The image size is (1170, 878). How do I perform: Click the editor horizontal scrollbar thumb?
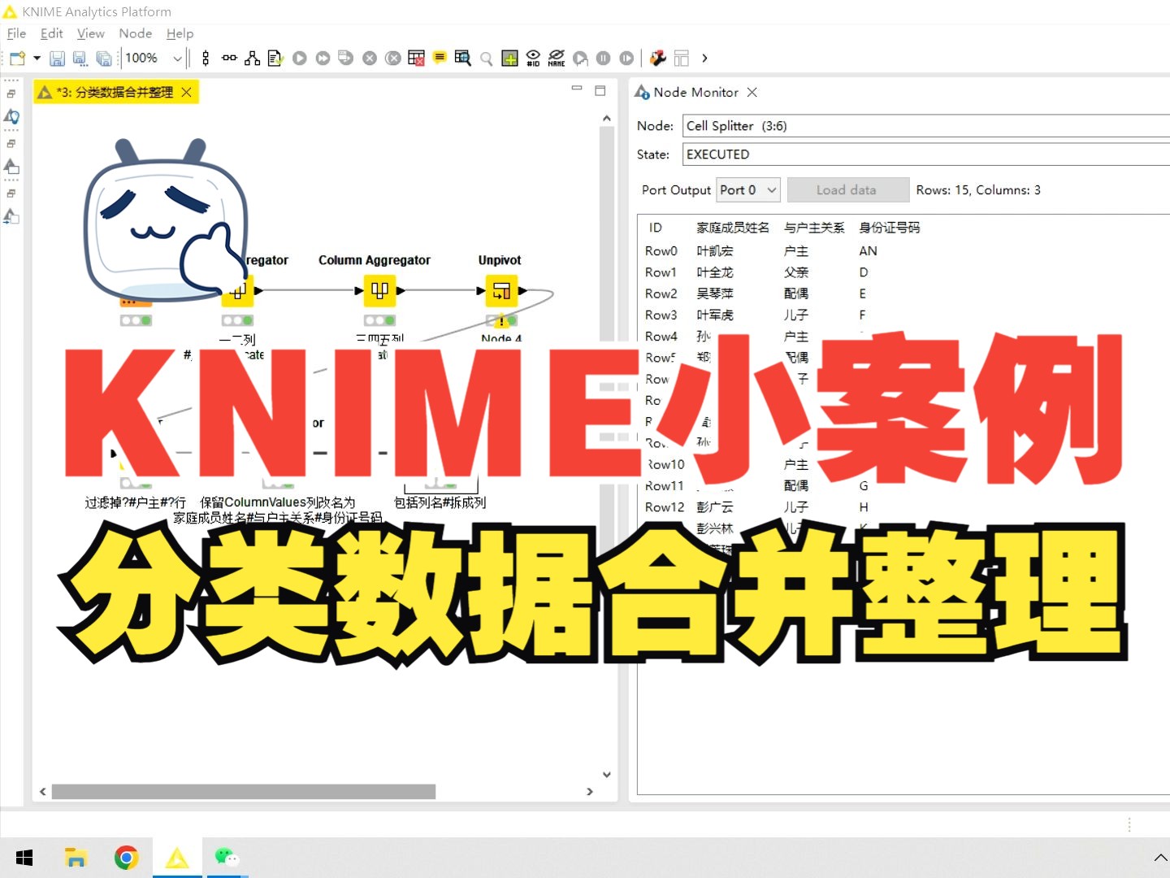pos(244,791)
